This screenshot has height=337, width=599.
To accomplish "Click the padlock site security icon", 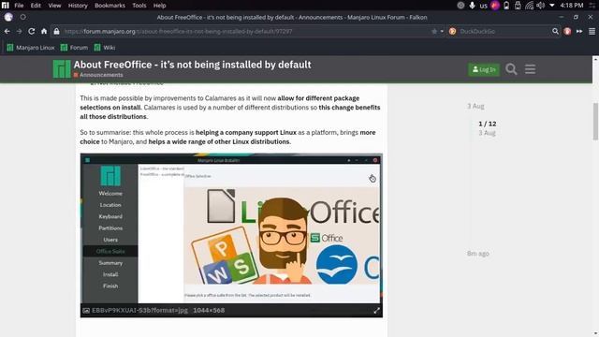I will tap(56, 31).
